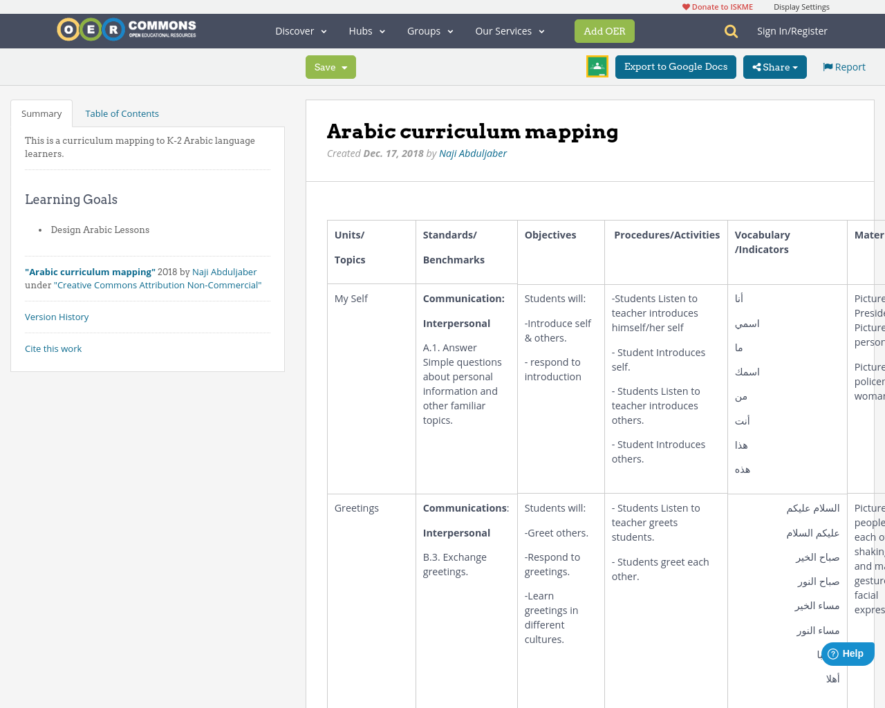
Task: Open author link Naji Abduljaber
Action: point(473,153)
